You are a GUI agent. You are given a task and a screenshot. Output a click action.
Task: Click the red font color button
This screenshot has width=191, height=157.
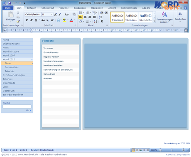71,20
